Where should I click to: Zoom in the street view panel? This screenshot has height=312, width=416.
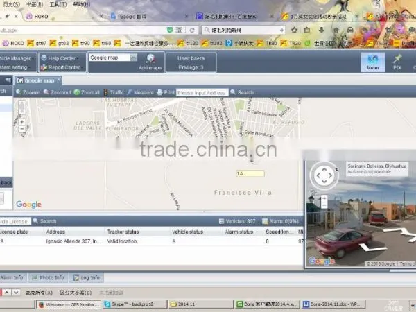324,198
